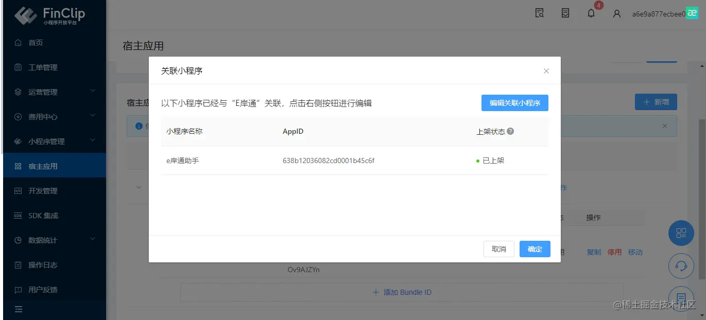Expand the 小程序管理 submenu arrow
This screenshot has height=320, width=706.
coord(93,140)
